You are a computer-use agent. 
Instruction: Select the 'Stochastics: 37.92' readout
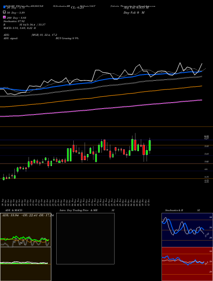tap(14, 21)
